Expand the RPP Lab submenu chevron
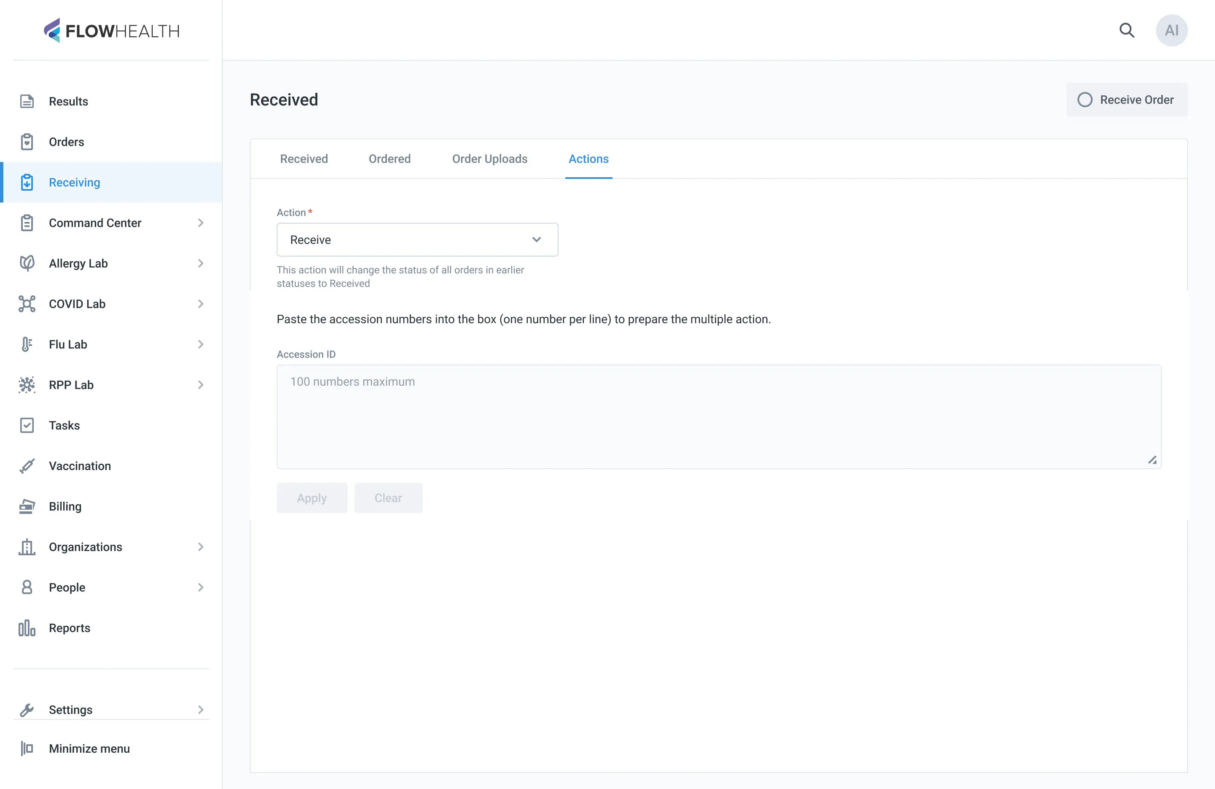Viewport: 1215px width, 789px height. (x=201, y=384)
